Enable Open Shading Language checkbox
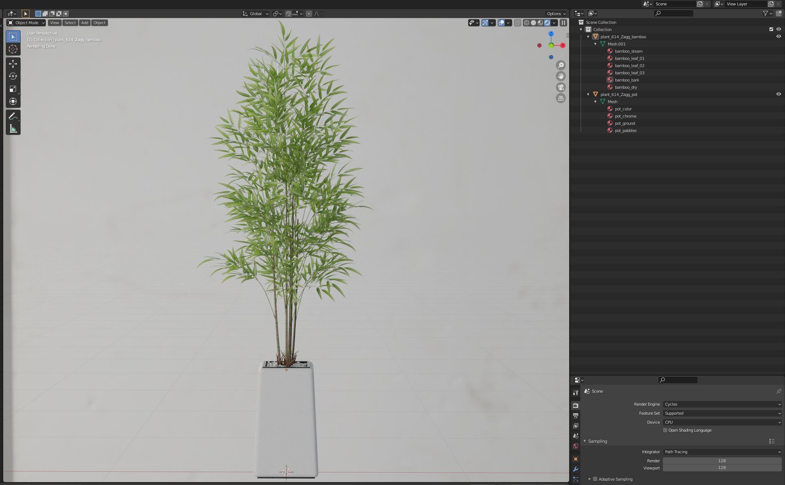 [665, 430]
